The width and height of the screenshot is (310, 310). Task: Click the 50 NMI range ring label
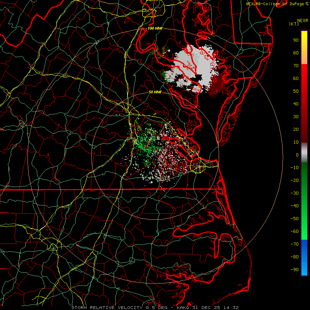(x=155, y=92)
